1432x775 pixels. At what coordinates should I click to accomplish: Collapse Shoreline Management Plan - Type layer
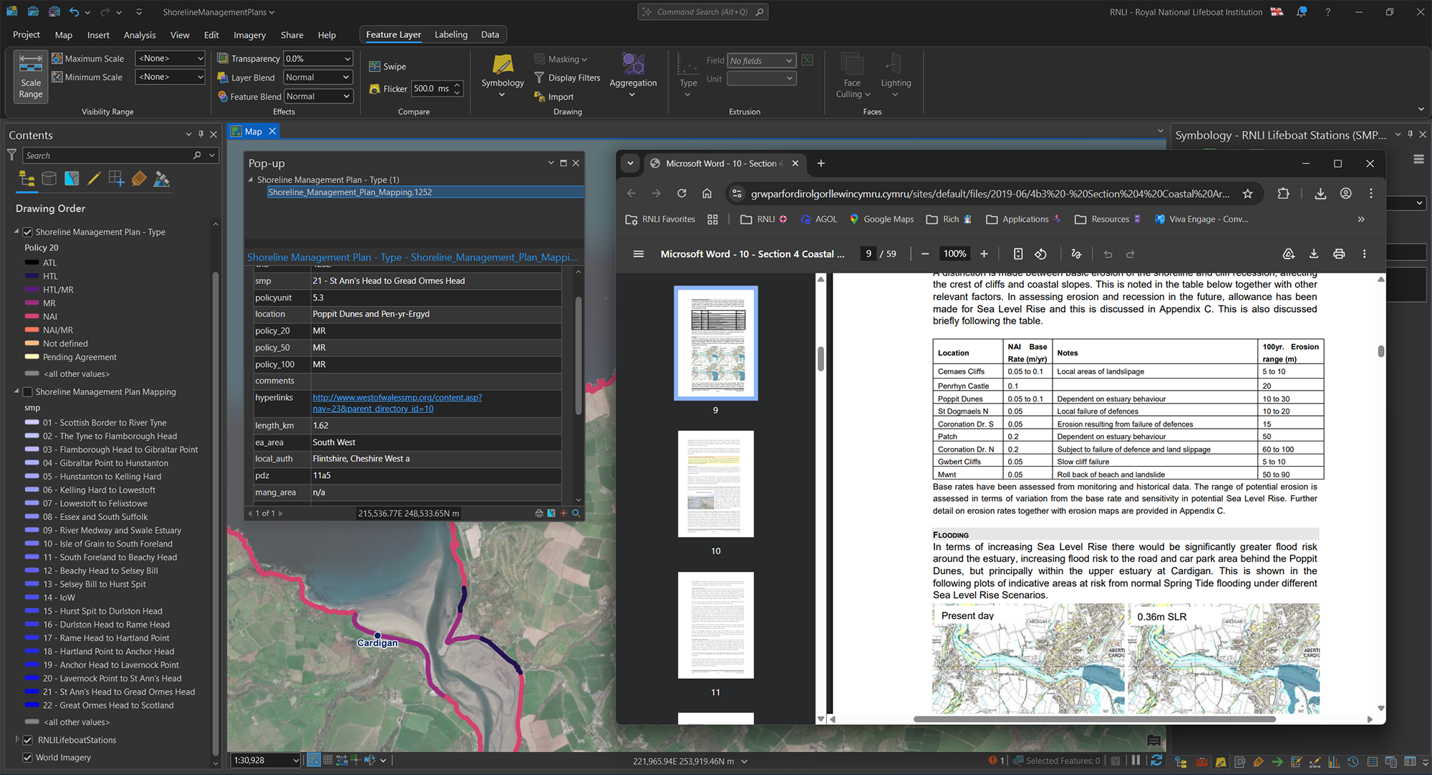click(16, 232)
